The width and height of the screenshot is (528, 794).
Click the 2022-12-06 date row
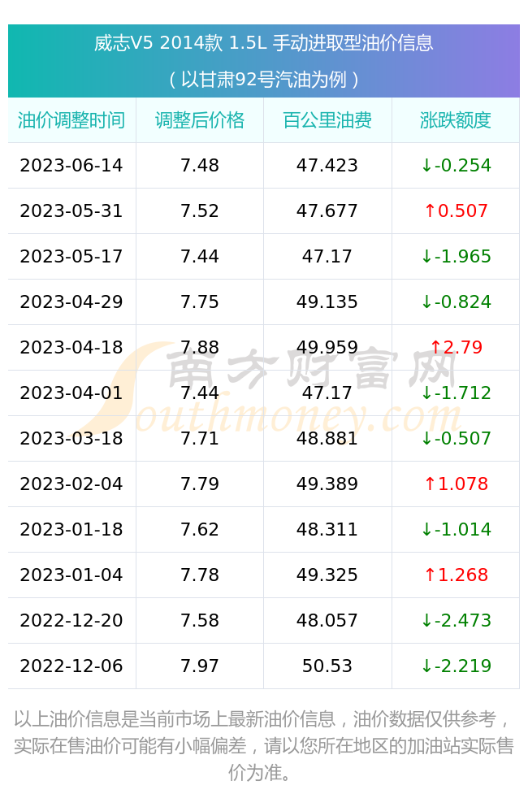point(264,666)
